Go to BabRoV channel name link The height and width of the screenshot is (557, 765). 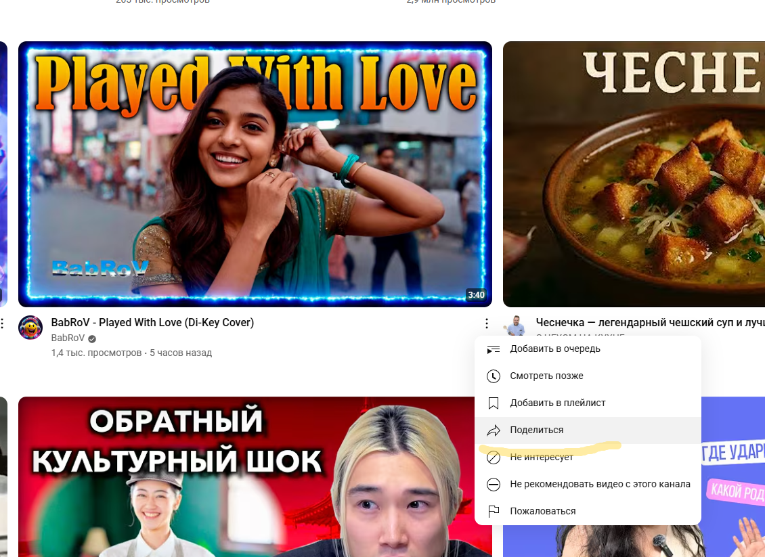coord(68,338)
